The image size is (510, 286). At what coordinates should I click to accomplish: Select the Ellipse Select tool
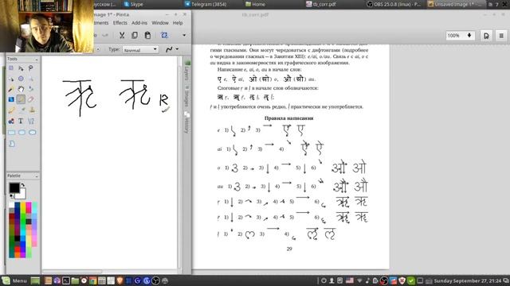[x=21, y=79]
